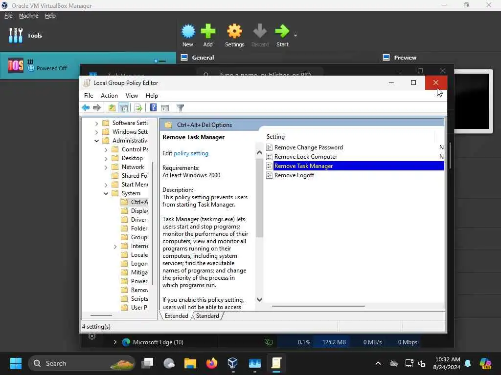Select the Powered Off DOS virtual machine

88,65
